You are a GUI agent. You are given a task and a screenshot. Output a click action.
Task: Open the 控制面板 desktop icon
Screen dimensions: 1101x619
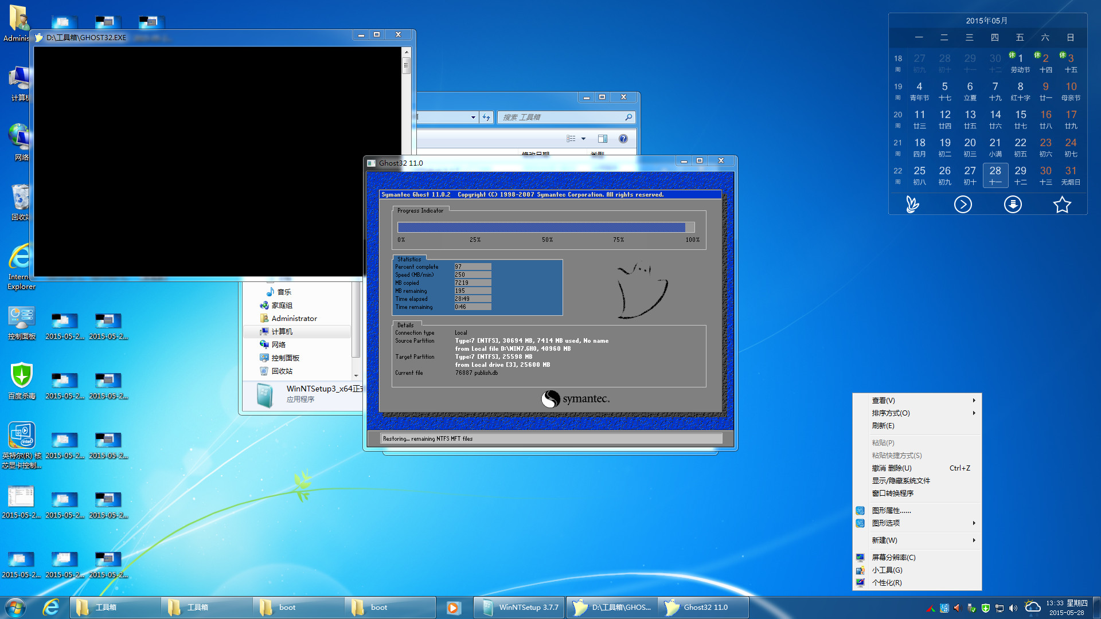22,323
